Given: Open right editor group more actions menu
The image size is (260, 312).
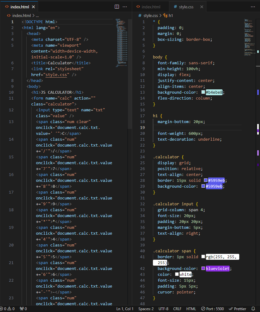Looking at the screenshot, I should point(253,7).
